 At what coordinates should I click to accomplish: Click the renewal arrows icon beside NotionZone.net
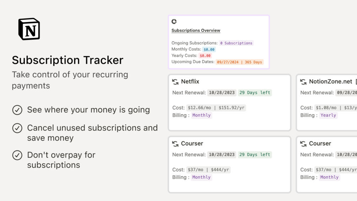tap(303, 82)
